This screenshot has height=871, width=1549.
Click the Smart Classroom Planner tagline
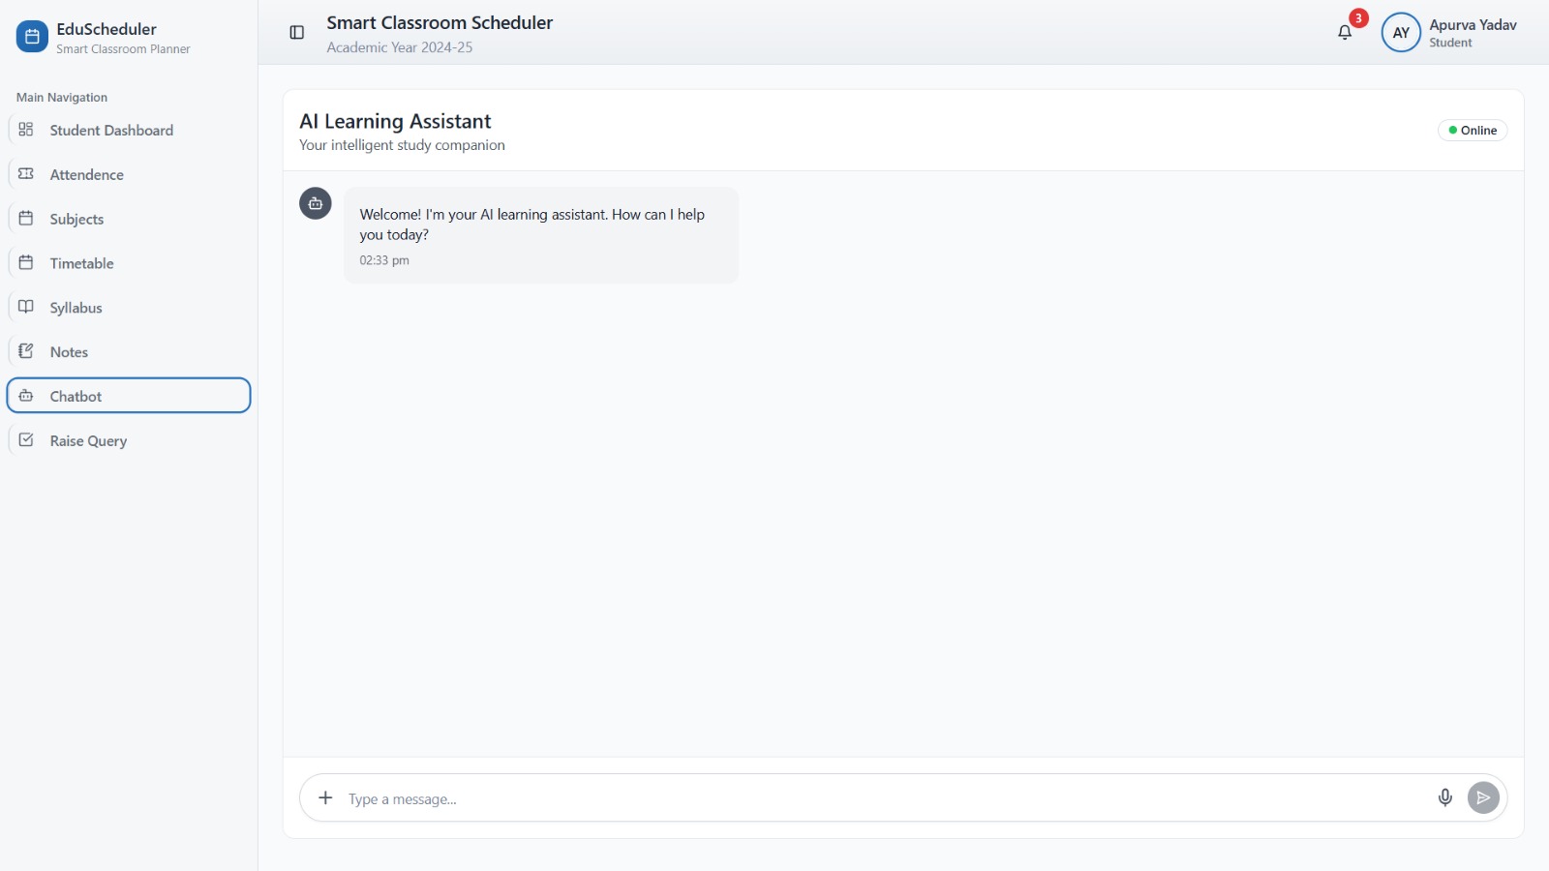click(123, 49)
